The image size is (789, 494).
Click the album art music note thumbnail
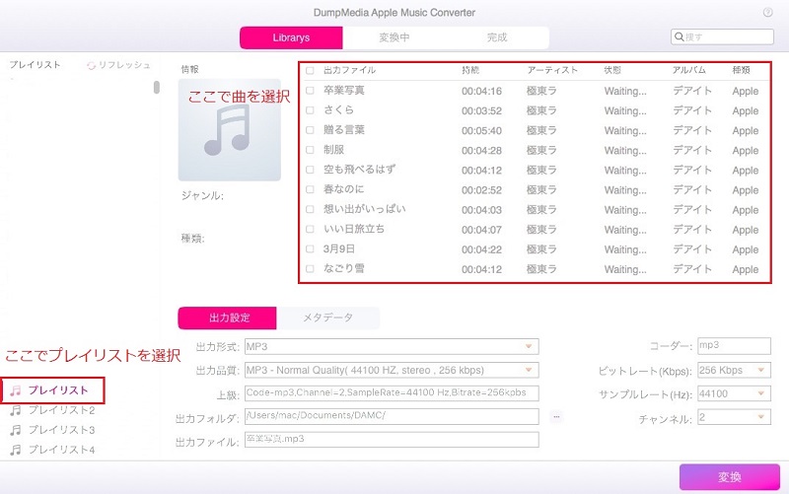pos(230,130)
